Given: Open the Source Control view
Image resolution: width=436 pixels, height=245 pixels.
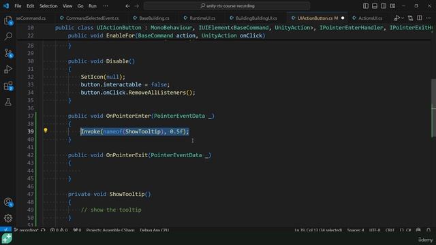Looking at the screenshot, I should pyautogui.click(x=8, y=53).
